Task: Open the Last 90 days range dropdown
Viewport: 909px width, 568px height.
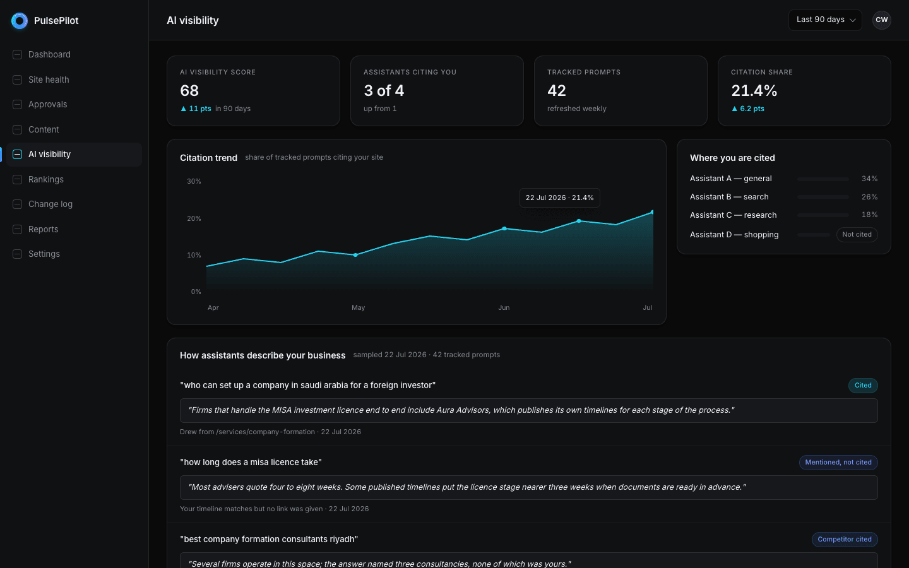Action: click(x=825, y=20)
